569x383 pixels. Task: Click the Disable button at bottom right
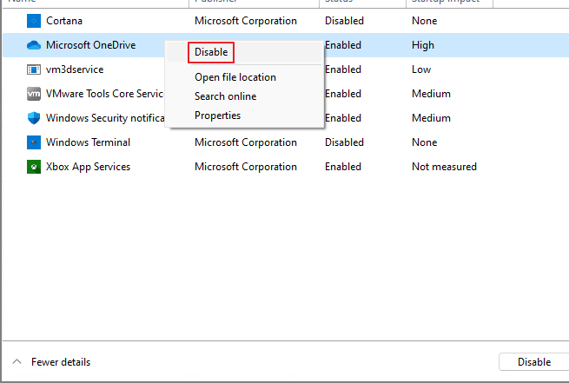[x=533, y=362]
